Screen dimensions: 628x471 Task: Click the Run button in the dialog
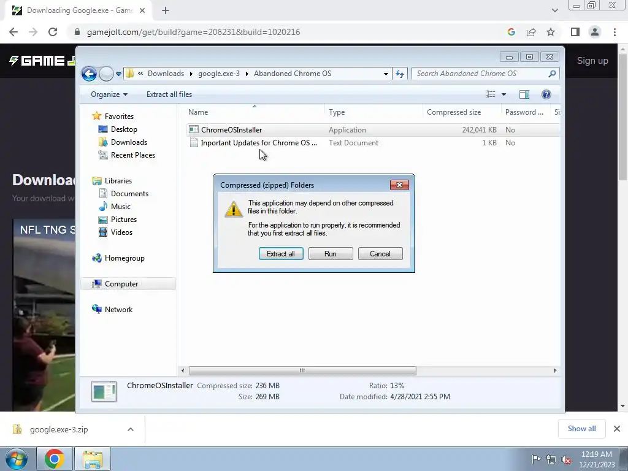331,253
